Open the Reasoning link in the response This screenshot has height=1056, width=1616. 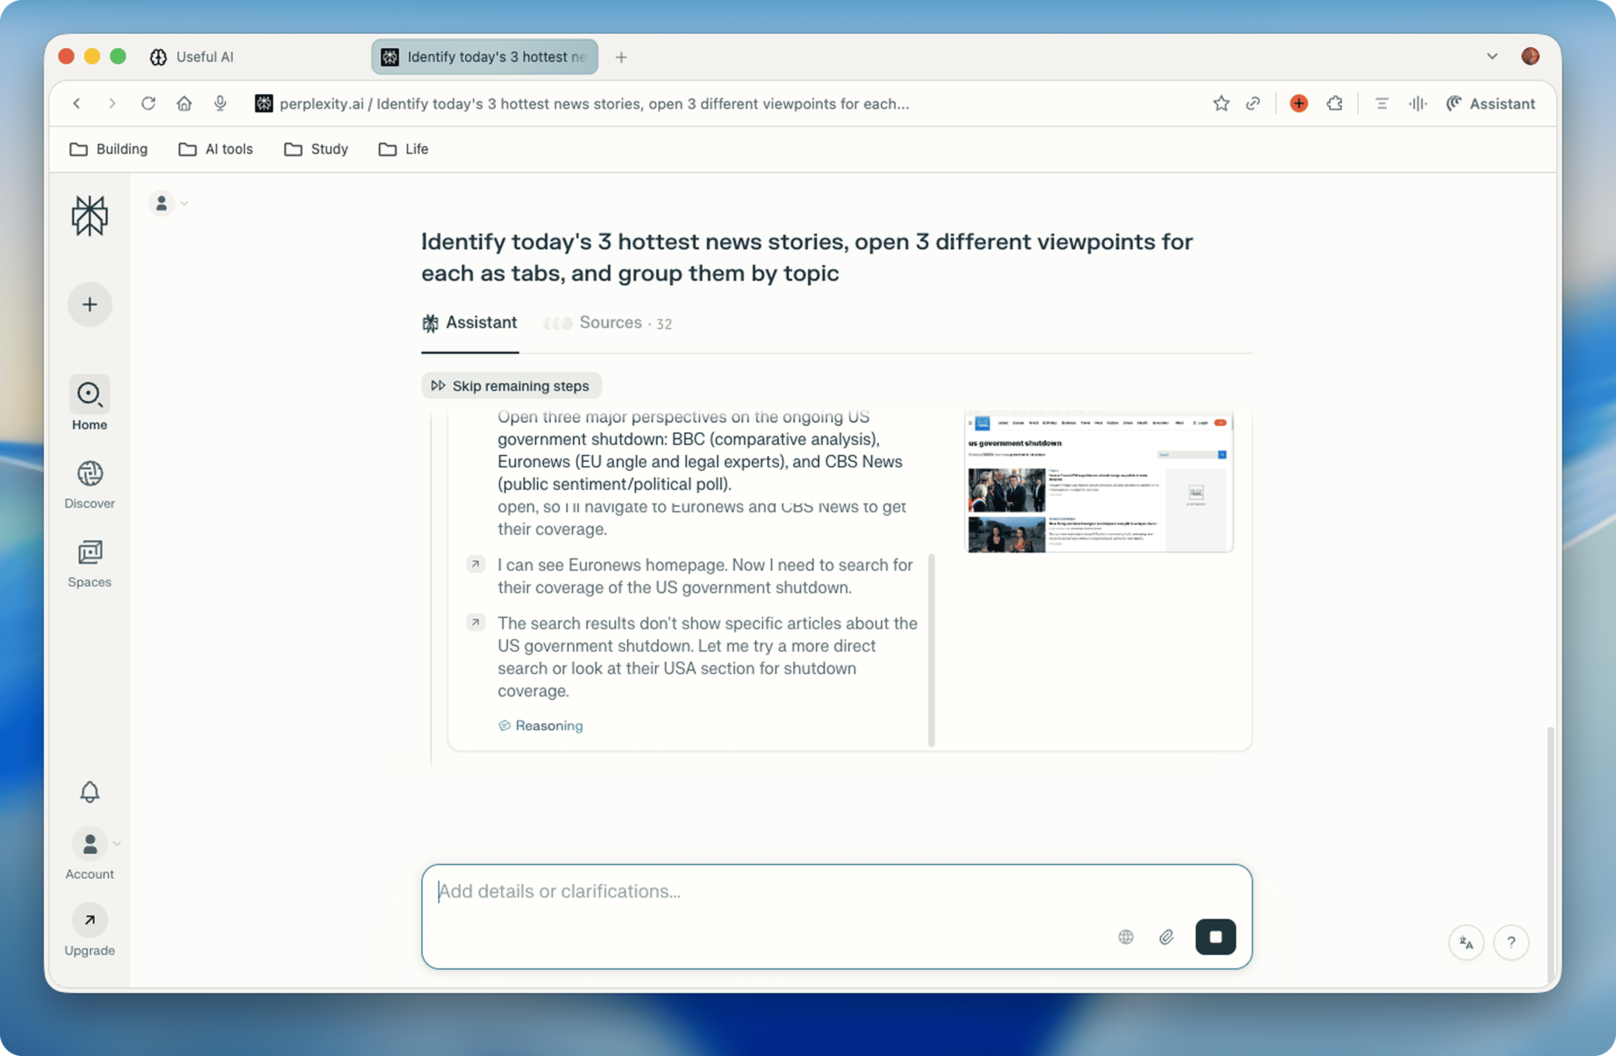(x=540, y=725)
